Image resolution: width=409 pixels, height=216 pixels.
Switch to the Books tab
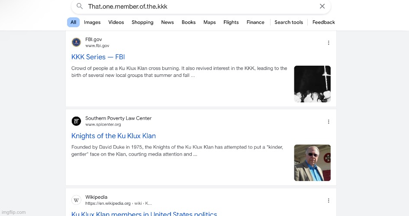click(189, 22)
